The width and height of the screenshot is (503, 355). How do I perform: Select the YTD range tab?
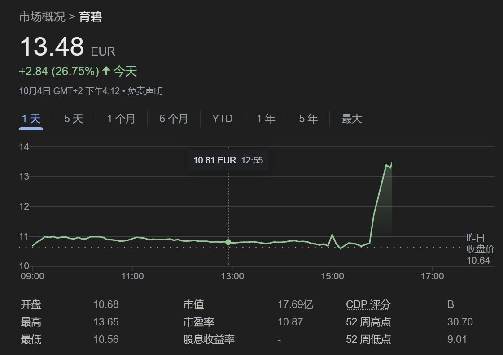(x=222, y=119)
